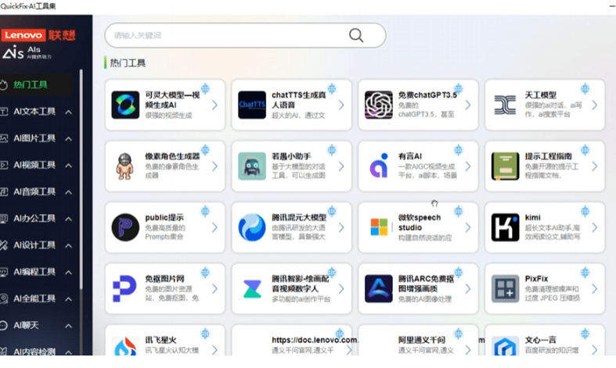Open the Tencent ARC image enhancer icon
This screenshot has height=368, width=616.
(x=379, y=288)
